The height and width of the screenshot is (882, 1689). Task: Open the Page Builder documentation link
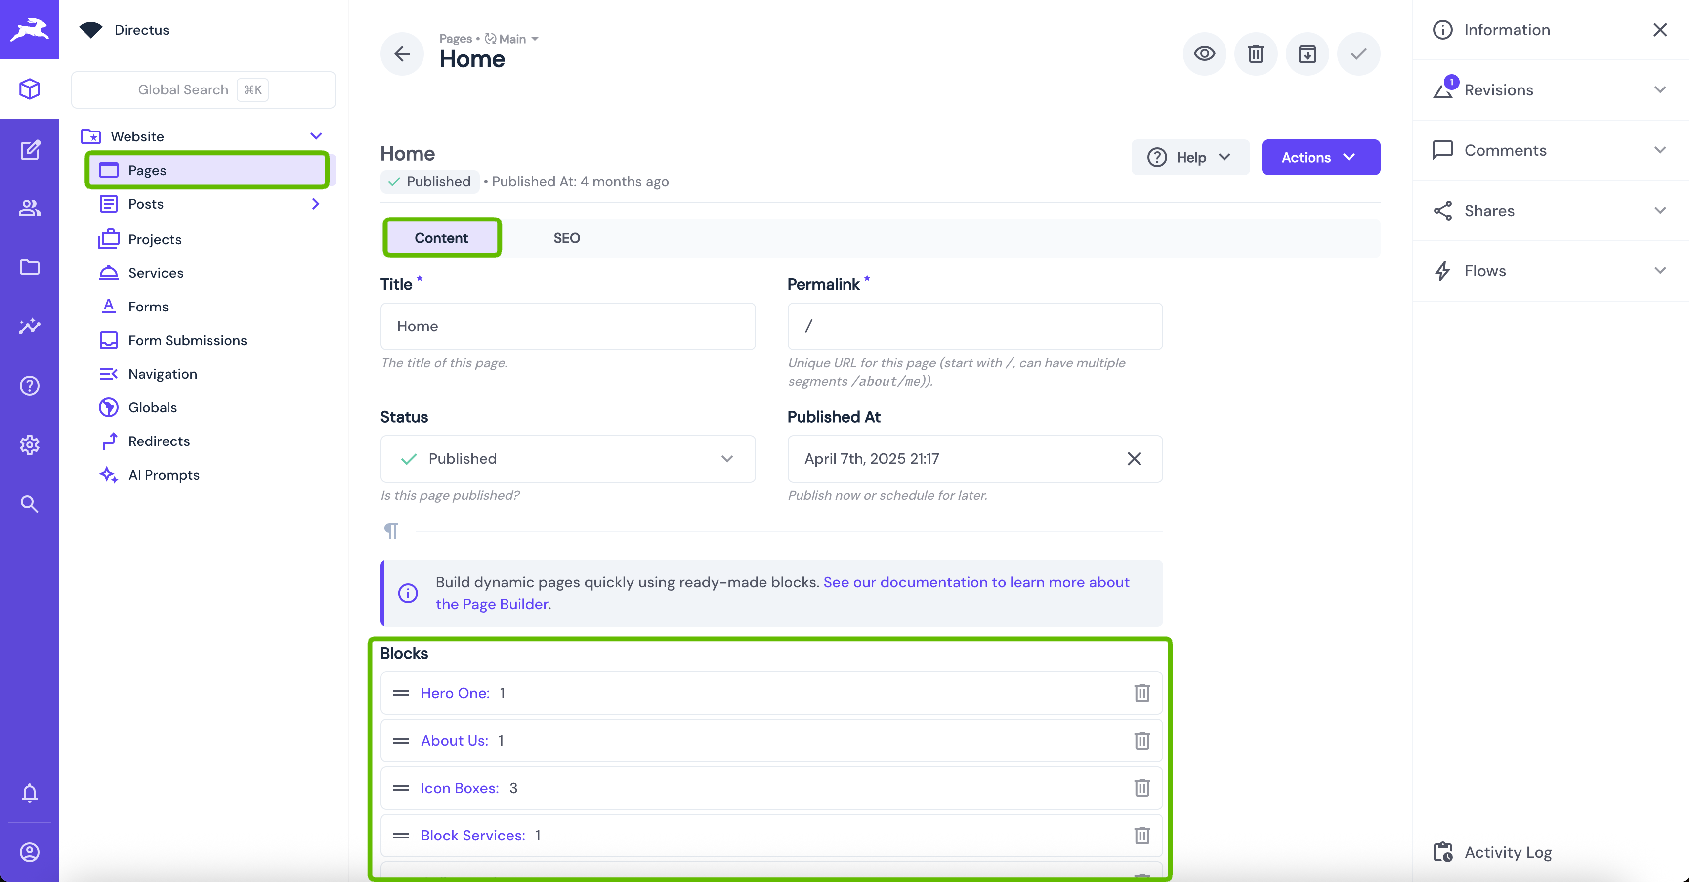[975, 582]
